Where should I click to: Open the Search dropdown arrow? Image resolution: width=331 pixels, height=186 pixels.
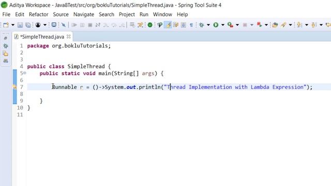(290, 25)
